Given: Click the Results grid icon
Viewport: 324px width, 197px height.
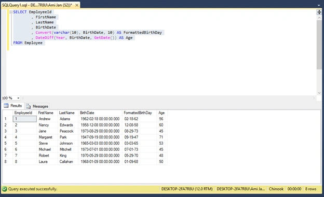Looking at the screenshot, I should click(x=6, y=106).
